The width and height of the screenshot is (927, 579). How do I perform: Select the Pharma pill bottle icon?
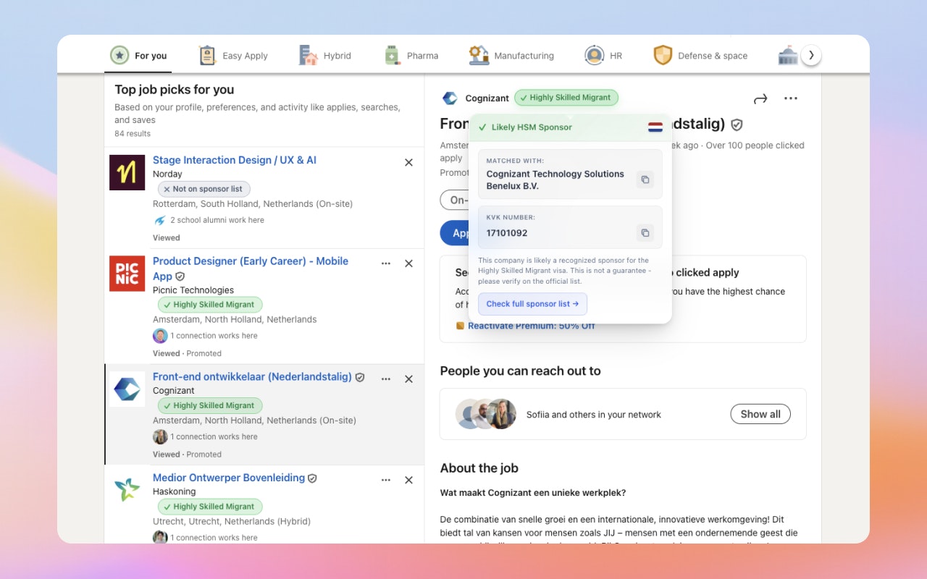coord(392,54)
